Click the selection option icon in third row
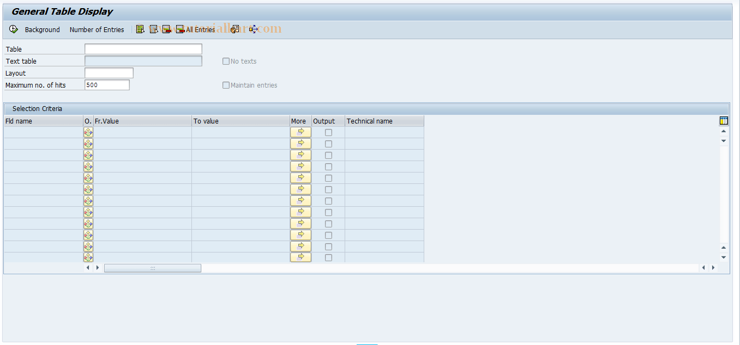Screen dimensions: 740x345 click(88, 155)
